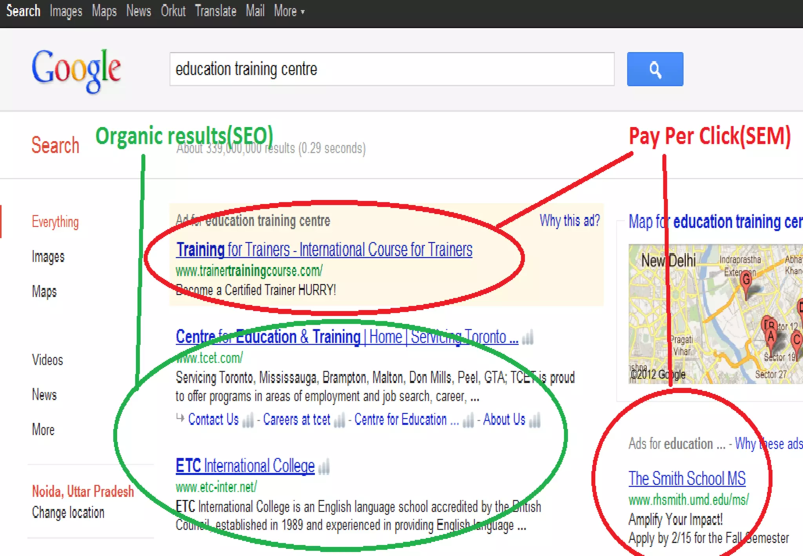Click bar-chart icon beside ETC International College
Screen dimensions: 803x556
click(x=324, y=467)
